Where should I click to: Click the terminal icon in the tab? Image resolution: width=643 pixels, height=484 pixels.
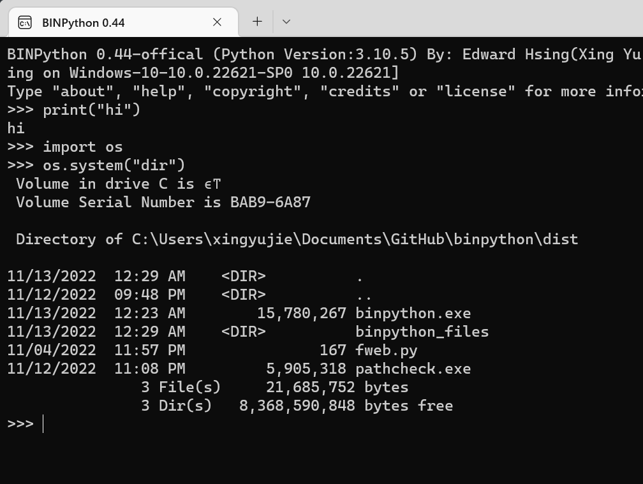[x=25, y=23]
